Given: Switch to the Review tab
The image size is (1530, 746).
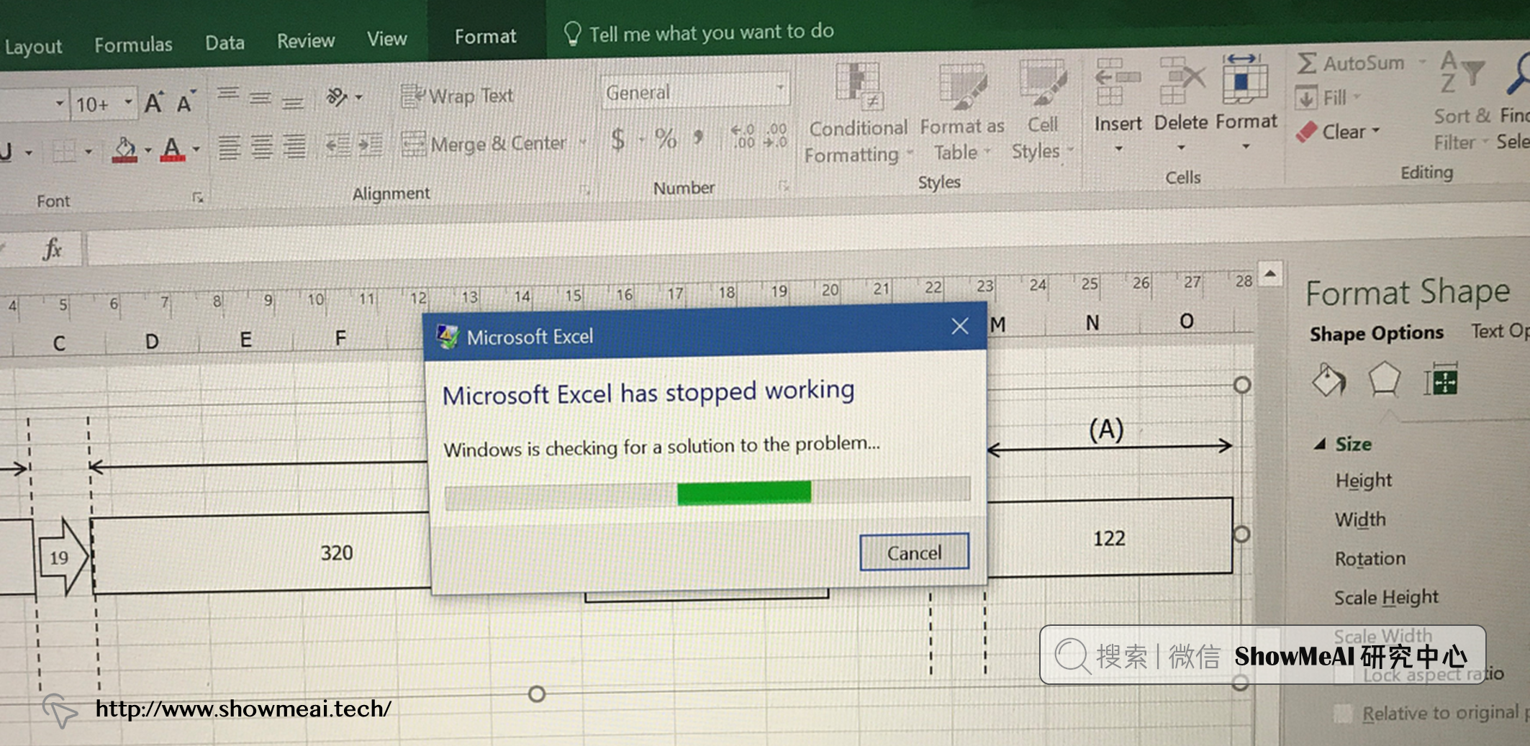Looking at the screenshot, I should [306, 40].
